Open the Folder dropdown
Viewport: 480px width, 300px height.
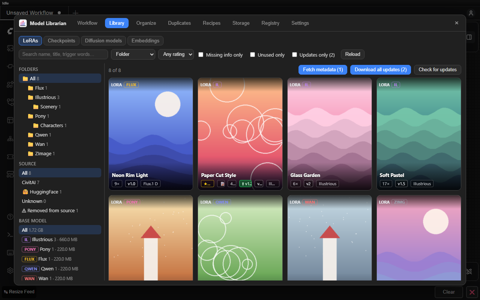pos(133,54)
